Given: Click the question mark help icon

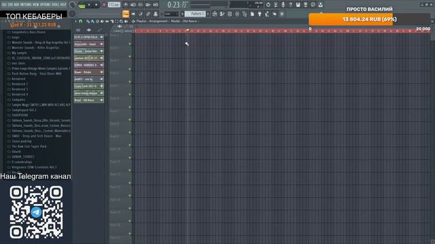Looking at the screenshot, I should 290,5.
